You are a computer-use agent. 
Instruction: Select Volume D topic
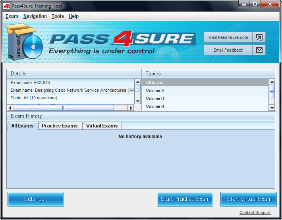(x=205, y=98)
